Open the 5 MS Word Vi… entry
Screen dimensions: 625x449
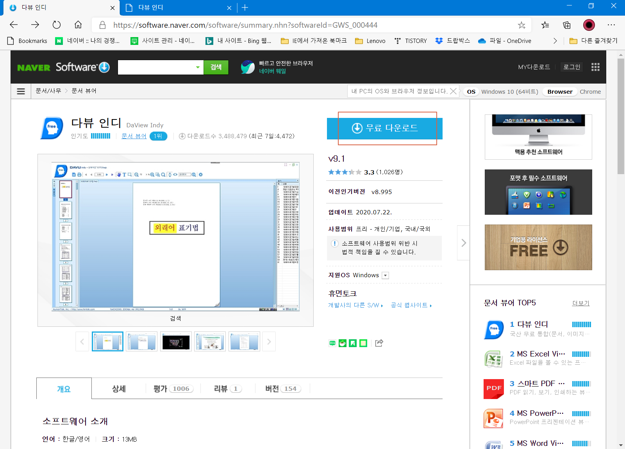[537, 444]
